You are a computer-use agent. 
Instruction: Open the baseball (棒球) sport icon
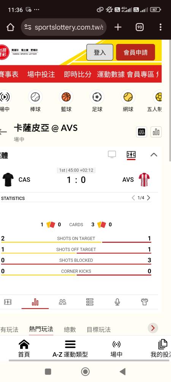click(x=35, y=97)
